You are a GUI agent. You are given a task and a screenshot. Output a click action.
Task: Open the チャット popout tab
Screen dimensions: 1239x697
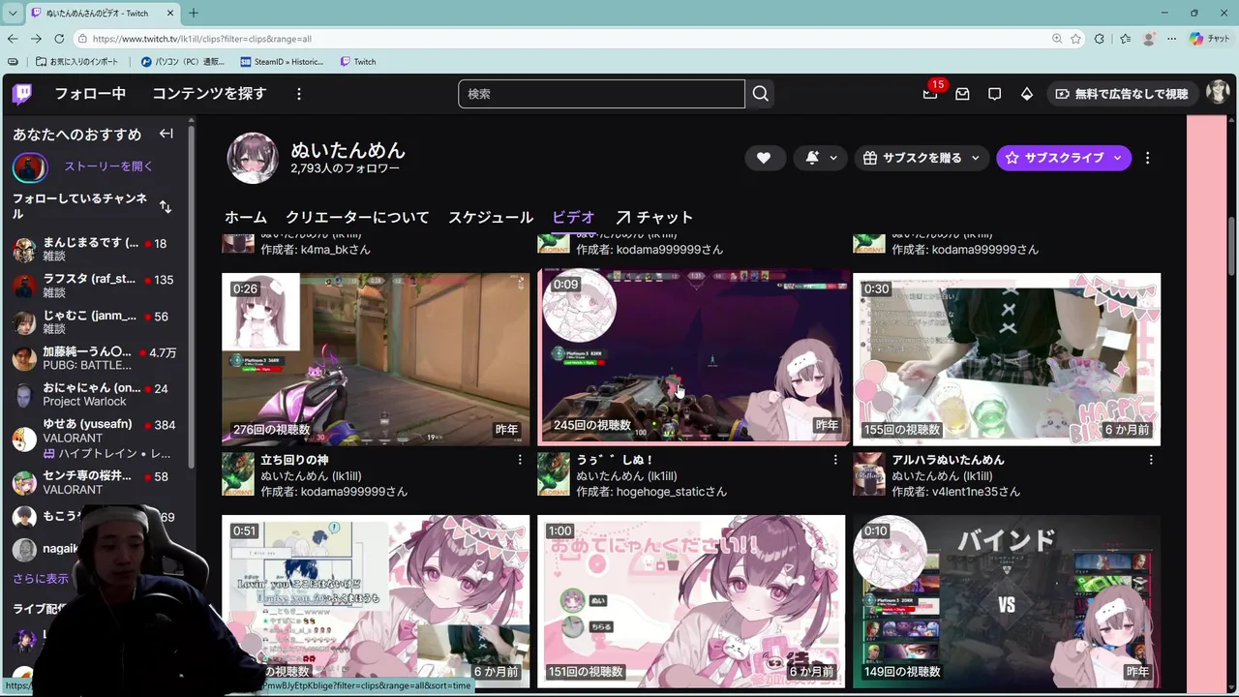point(654,217)
